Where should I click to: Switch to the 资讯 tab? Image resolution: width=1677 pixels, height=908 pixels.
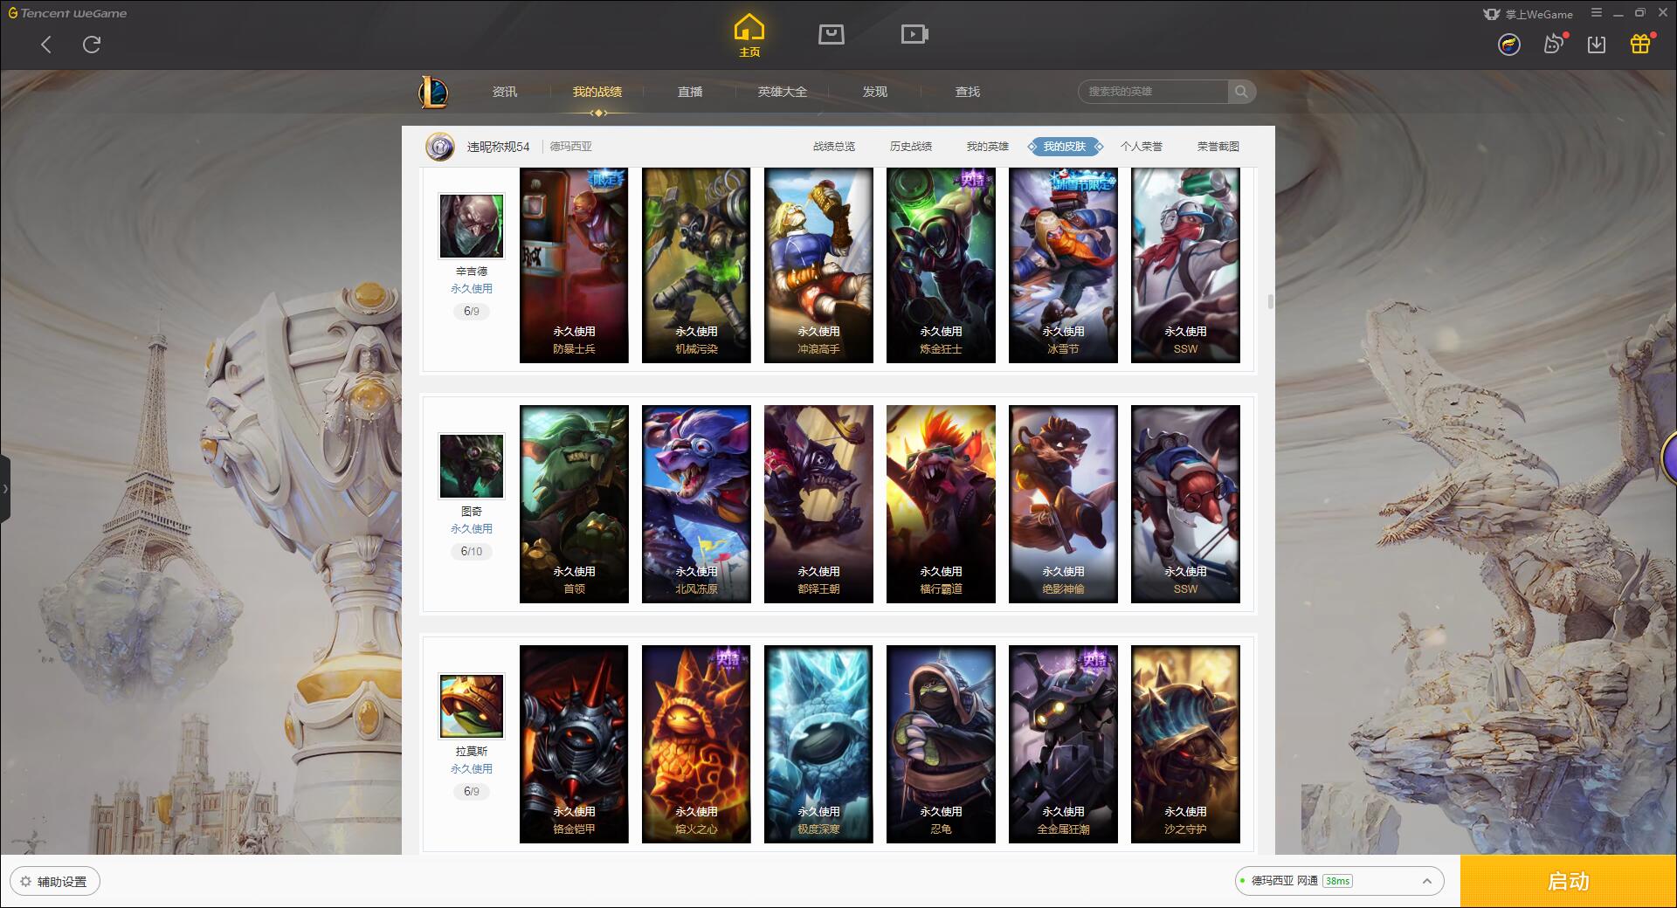[505, 92]
